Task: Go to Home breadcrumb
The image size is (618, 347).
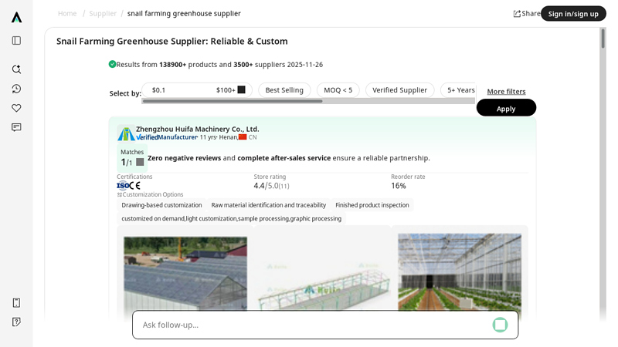Action: coord(67,13)
